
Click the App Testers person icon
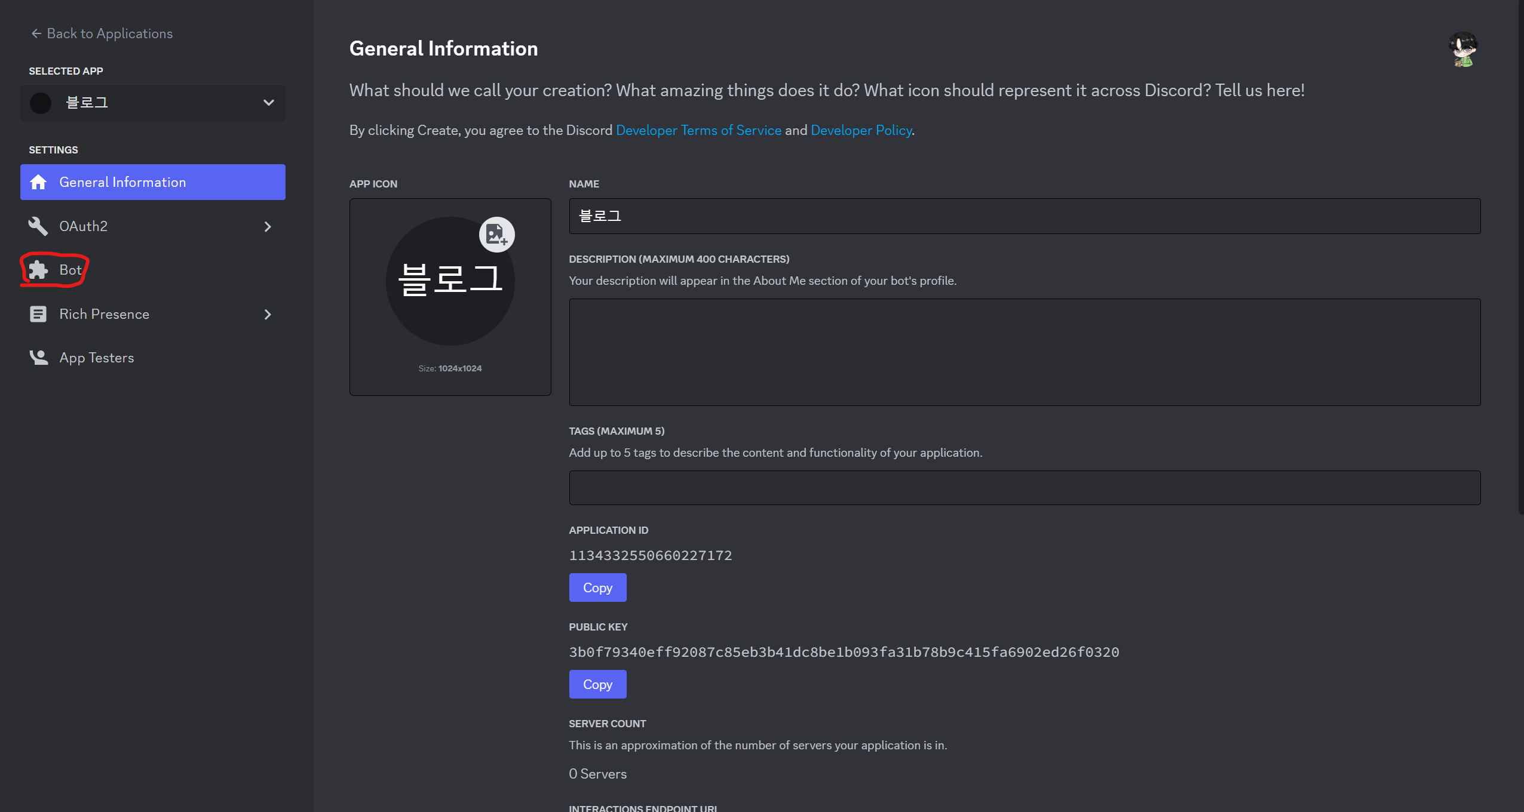[38, 358]
